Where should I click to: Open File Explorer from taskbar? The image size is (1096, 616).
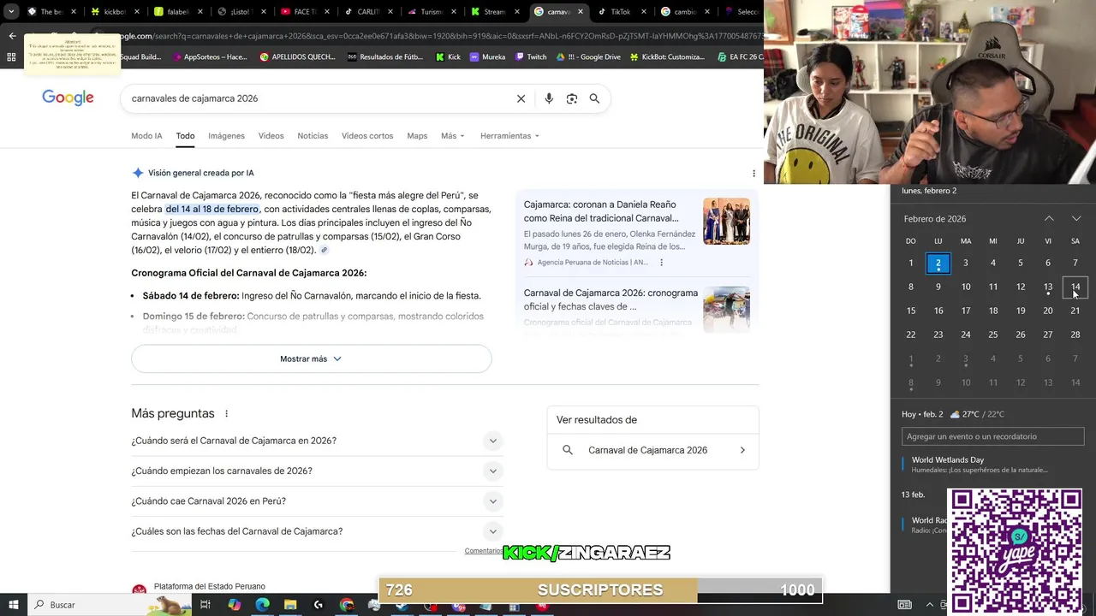(290, 605)
